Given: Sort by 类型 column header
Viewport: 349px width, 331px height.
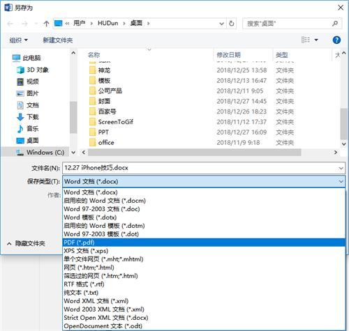Looking at the screenshot, I should [x=282, y=55].
